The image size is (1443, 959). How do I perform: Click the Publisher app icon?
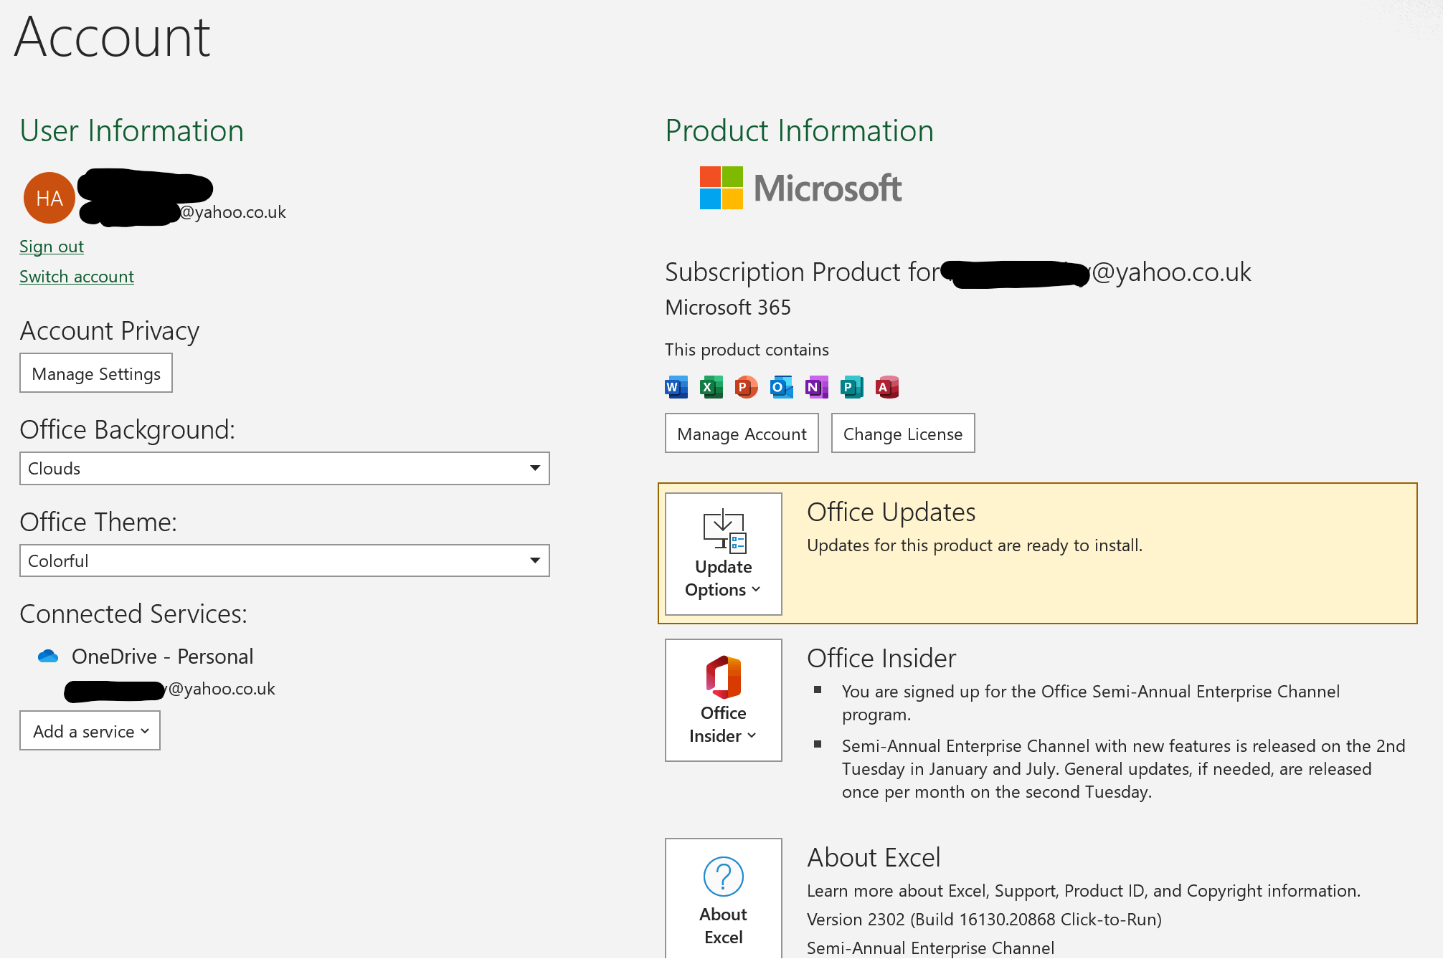point(851,387)
